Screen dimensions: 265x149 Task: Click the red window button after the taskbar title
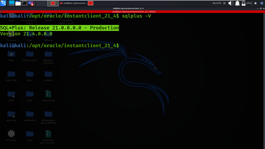pyautogui.click(x=91, y=3)
